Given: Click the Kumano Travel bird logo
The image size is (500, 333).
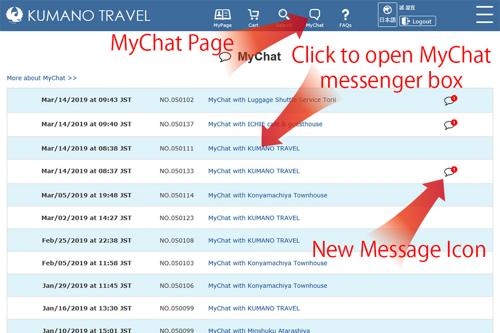Looking at the screenshot, I should click(14, 15).
